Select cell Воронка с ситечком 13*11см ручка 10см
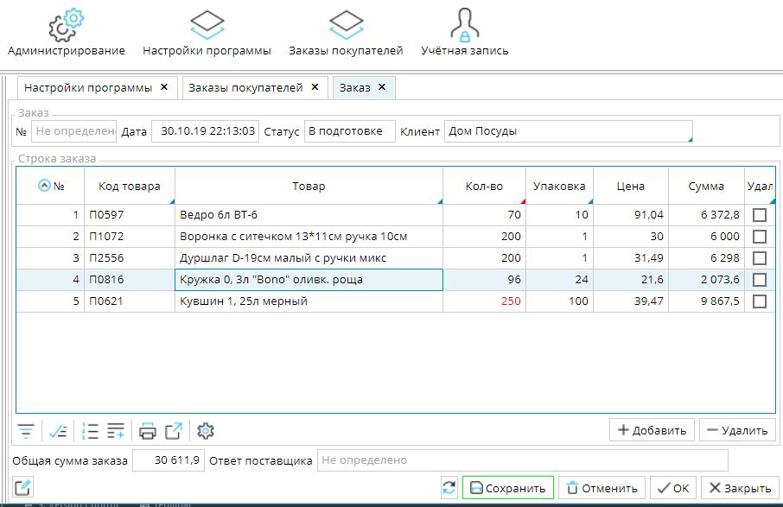The height and width of the screenshot is (507, 783). tap(309, 237)
